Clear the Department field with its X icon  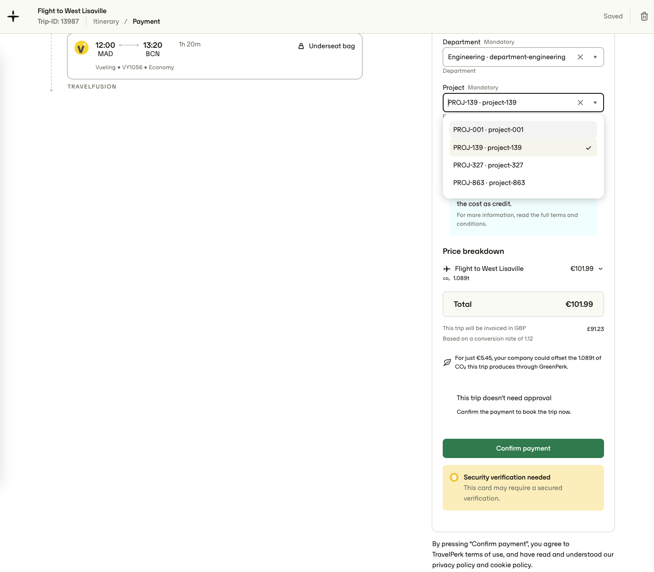pos(580,57)
